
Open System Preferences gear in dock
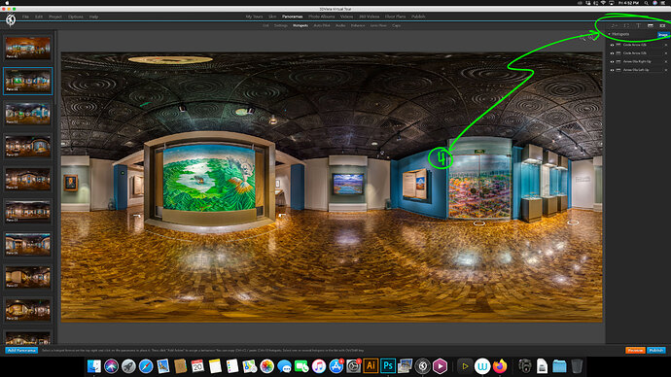[353, 366]
